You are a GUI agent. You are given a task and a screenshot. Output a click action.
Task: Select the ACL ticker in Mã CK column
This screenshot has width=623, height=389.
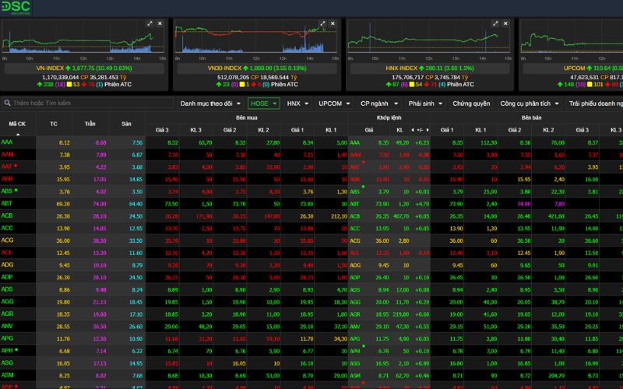coord(6,252)
